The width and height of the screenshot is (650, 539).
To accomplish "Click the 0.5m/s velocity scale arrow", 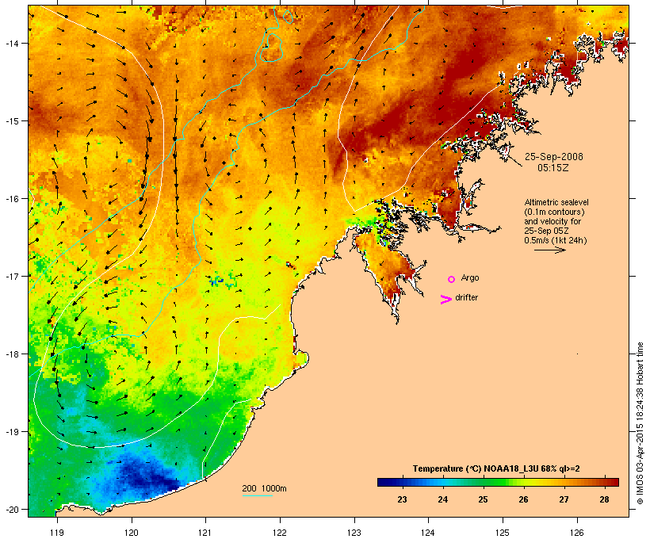I will 549,250.
